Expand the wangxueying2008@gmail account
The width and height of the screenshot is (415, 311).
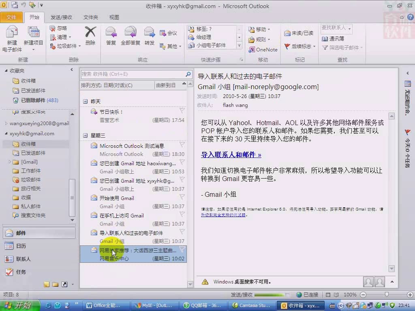(6, 123)
